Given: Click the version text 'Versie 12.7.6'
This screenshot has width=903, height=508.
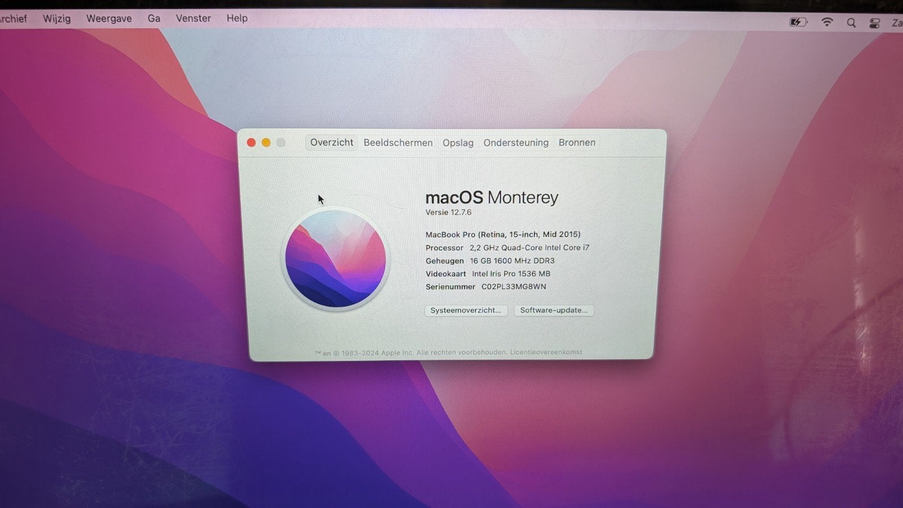Looking at the screenshot, I should [448, 213].
